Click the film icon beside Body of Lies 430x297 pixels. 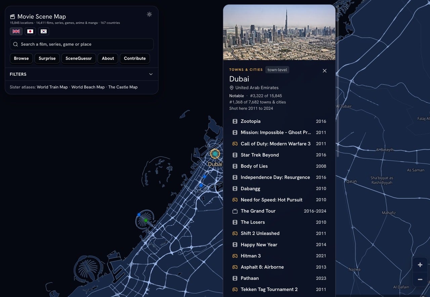(235, 166)
